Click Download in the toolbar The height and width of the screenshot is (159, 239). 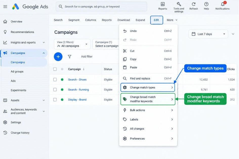[x=124, y=20]
